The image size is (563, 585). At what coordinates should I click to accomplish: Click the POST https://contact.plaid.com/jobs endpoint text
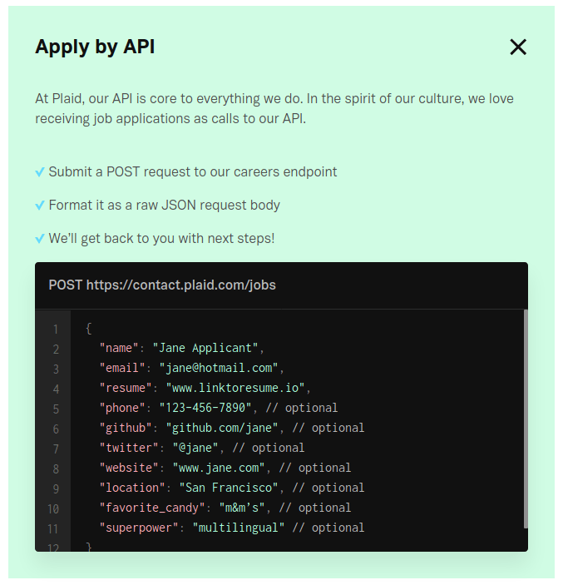coord(162,285)
